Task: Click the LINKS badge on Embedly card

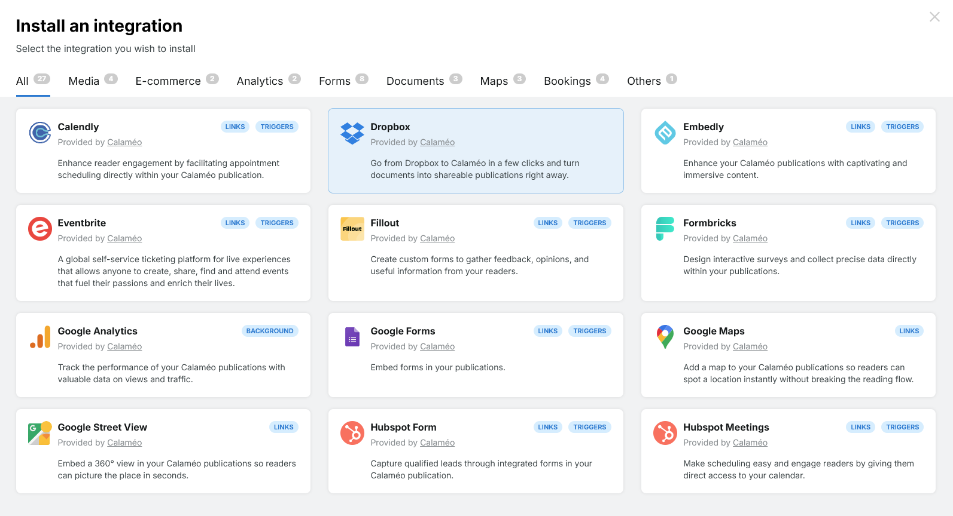Action: point(860,127)
